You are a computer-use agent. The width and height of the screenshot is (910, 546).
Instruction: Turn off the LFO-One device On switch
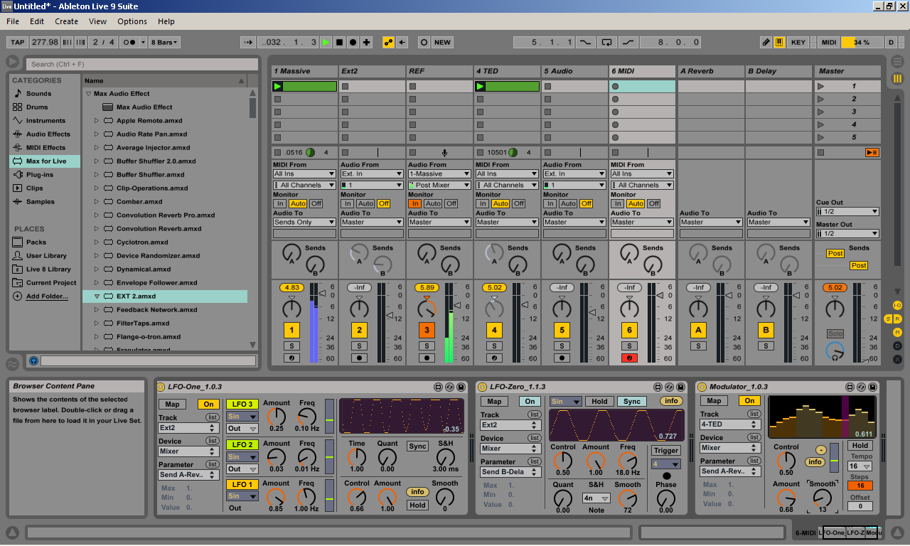click(208, 404)
